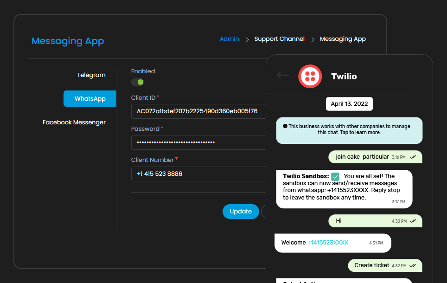Select the WhatsApp tab
Viewport: 447px width, 283px height.
pos(90,99)
